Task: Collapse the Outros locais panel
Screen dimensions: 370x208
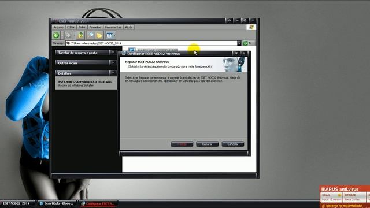Action: [x=113, y=63]
